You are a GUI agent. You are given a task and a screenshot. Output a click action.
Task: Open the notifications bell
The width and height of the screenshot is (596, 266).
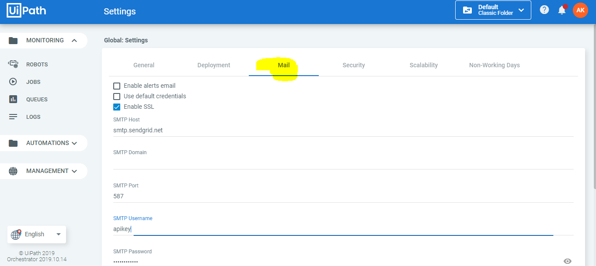562,10
